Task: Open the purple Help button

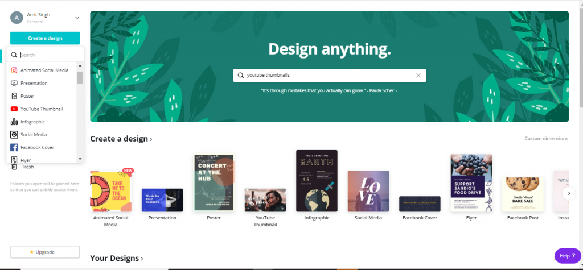Action: tap(568, 256)
